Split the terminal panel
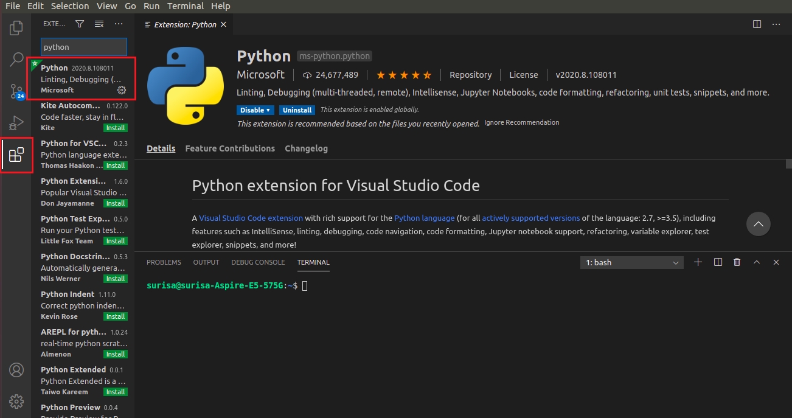The height and width of the screenshot is (418, 792). coord(718,262)
